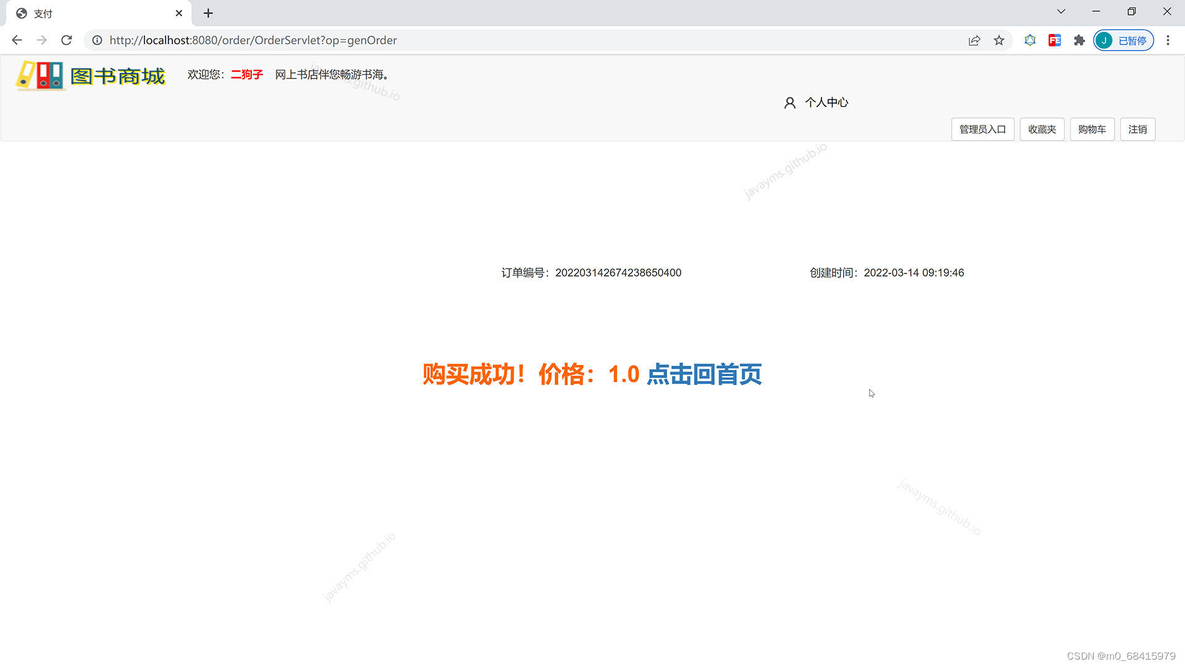
Task: Click the hexagon extension icon in toolbar
Action: click(x=1029, y=40)
